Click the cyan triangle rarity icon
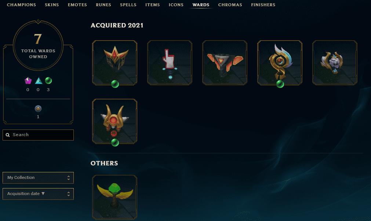371x221 pixels. coord(39,80)
